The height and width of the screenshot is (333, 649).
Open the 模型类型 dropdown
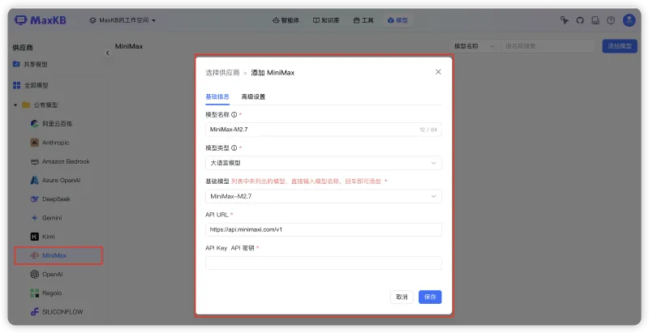coord(323,163)
